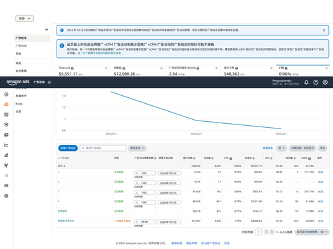Select 定向策略 in the side menu
The height and width of the screenshot is (249, 333).
coord(21,71)
